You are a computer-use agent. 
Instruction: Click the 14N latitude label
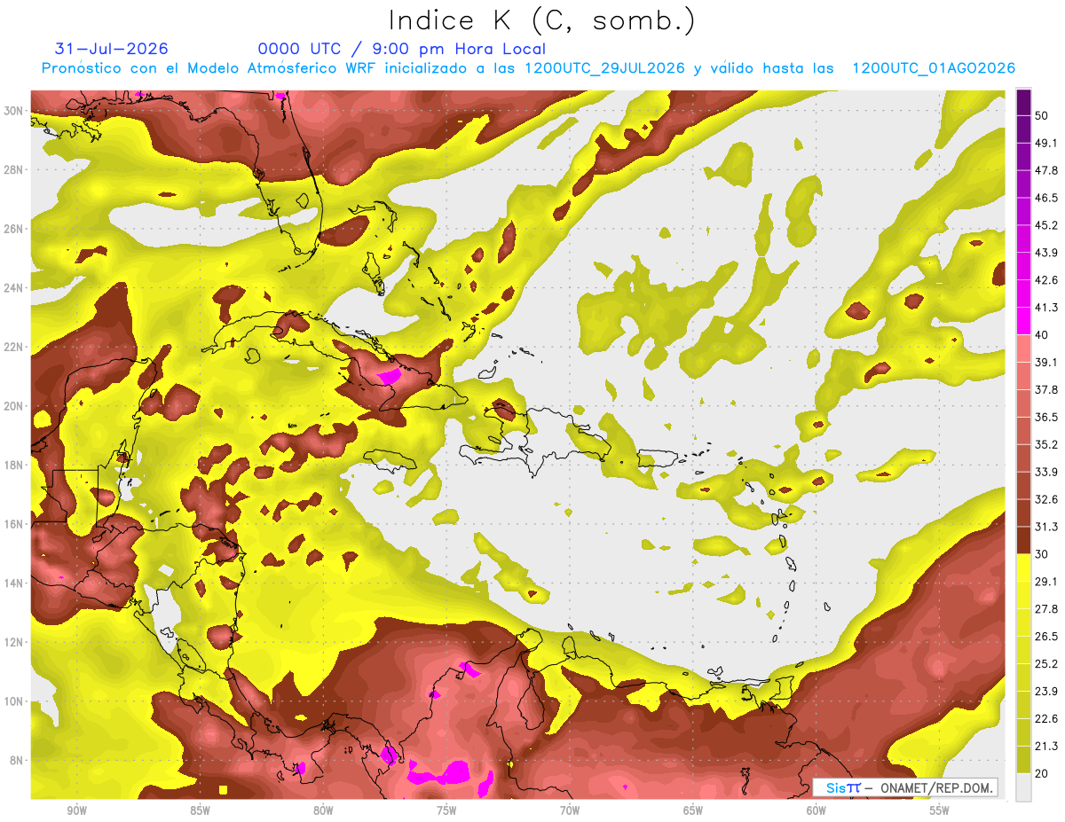15,583
